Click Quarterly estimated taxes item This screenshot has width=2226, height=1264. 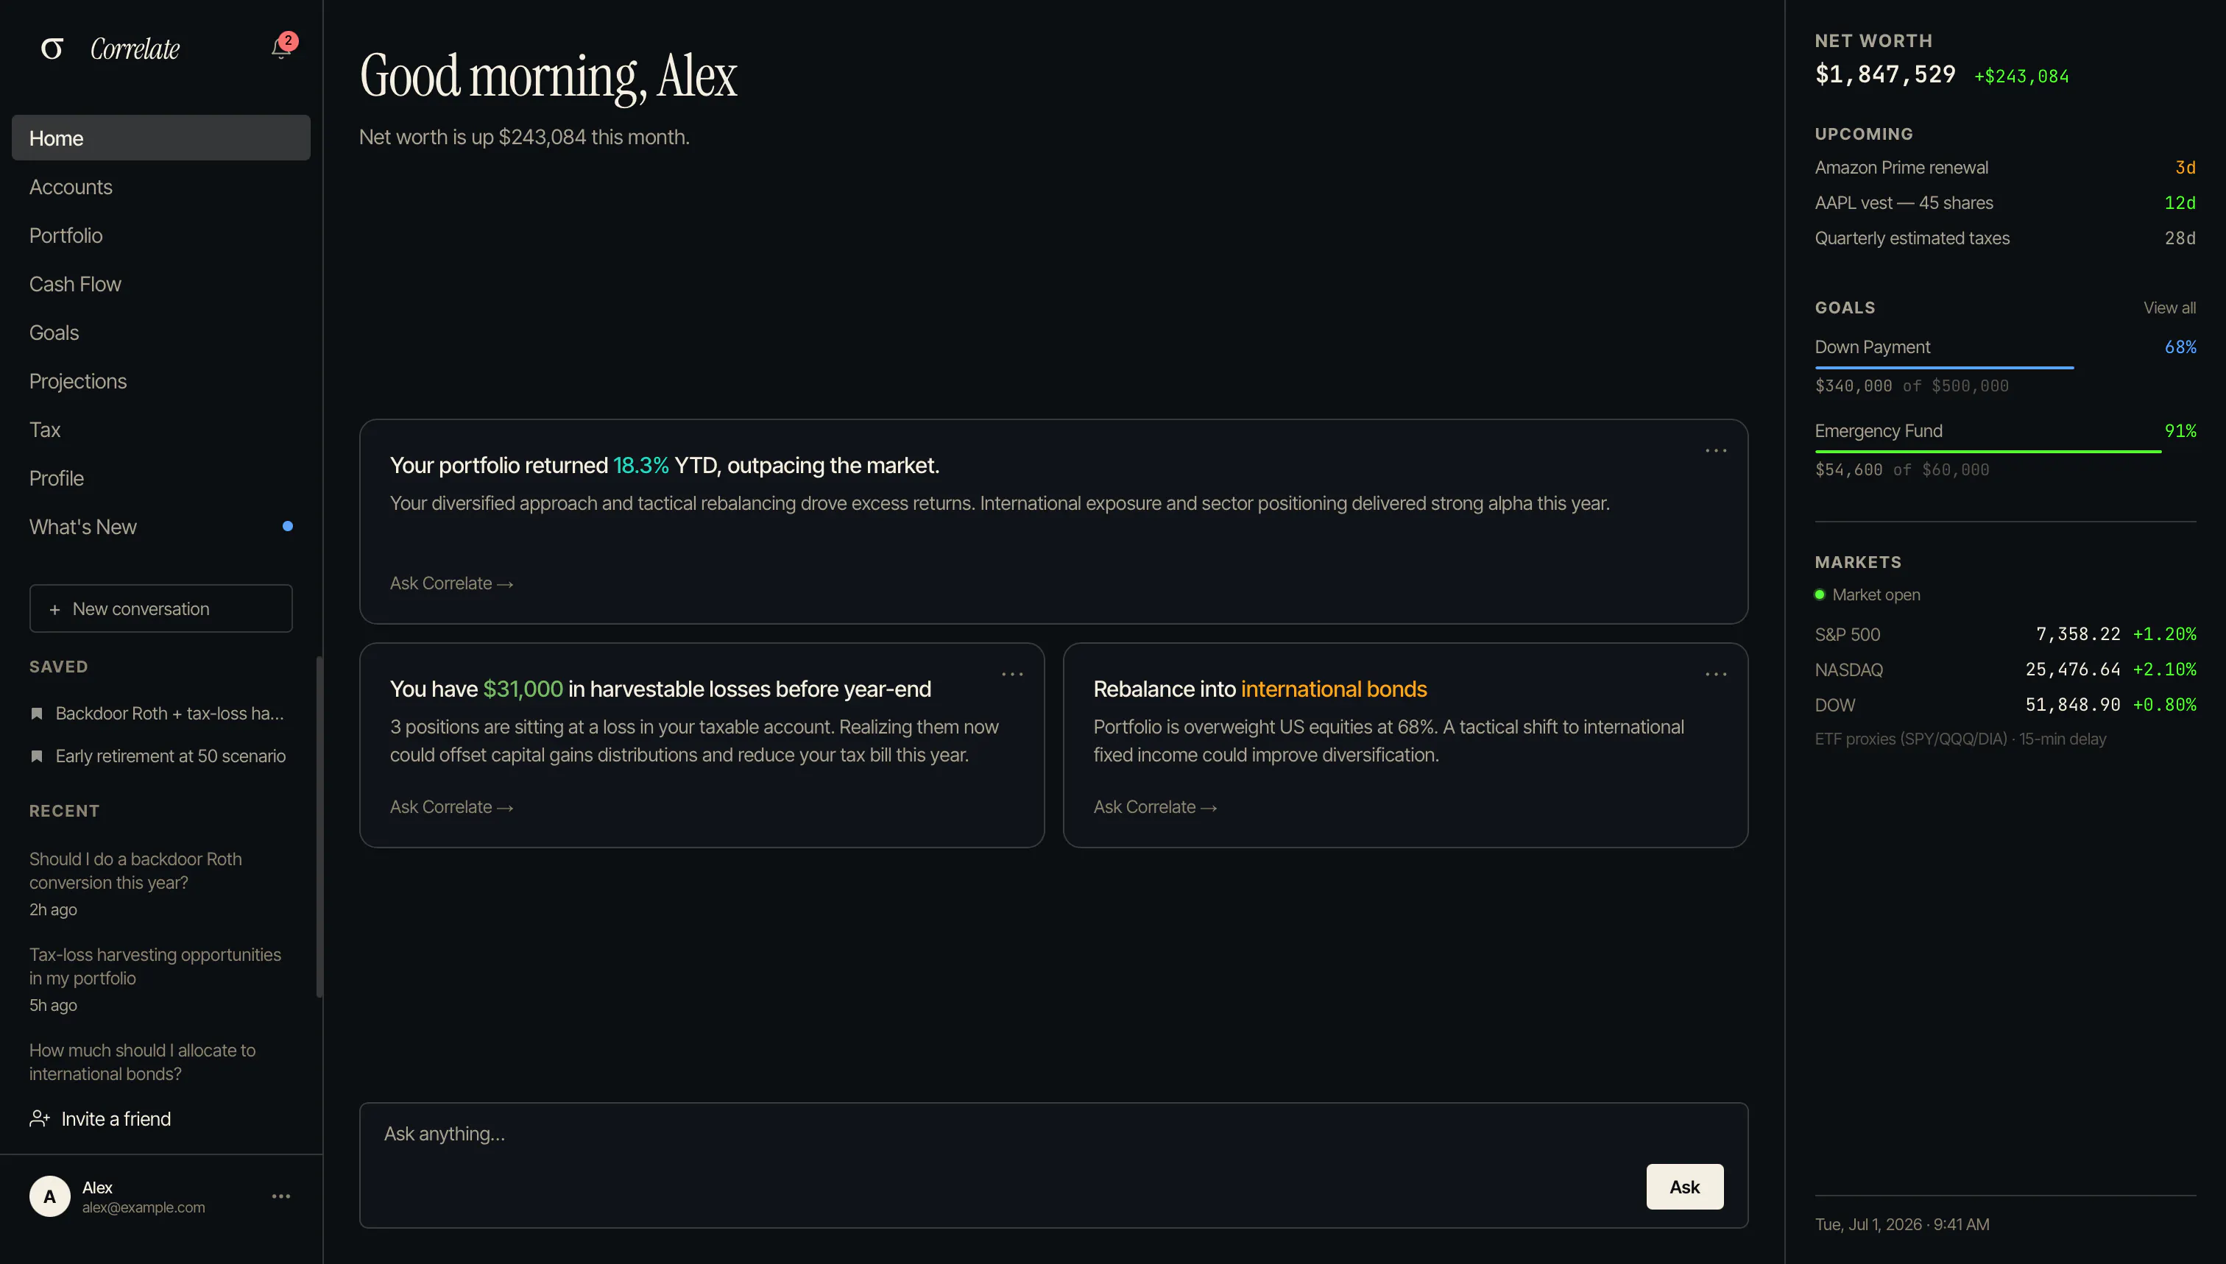point(2005,238)
